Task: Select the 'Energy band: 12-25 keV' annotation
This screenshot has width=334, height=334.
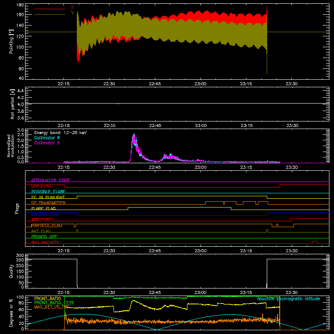Action: point(61,133)
